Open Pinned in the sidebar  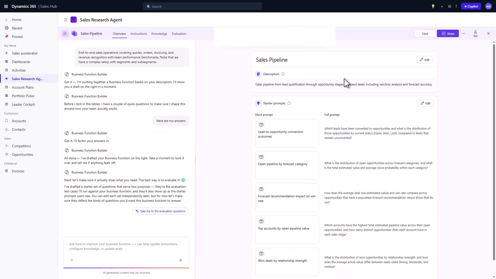(x=29, y=37)
